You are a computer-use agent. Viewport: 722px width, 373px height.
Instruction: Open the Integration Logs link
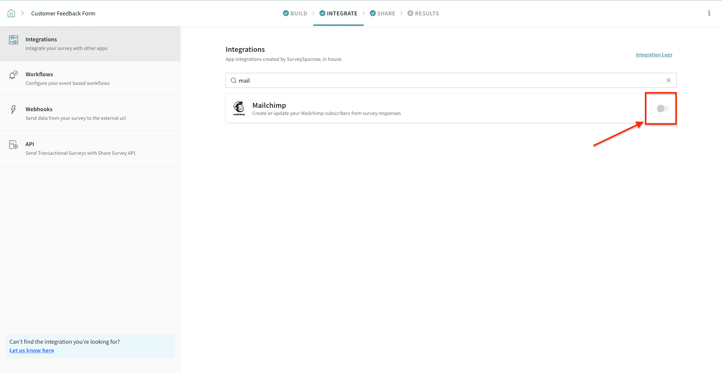[654, 55]
